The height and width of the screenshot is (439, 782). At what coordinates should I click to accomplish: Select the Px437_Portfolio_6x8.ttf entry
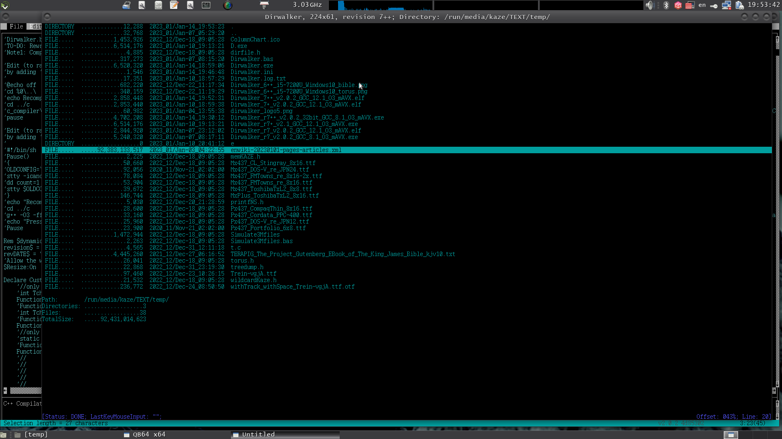click(268, 228)
